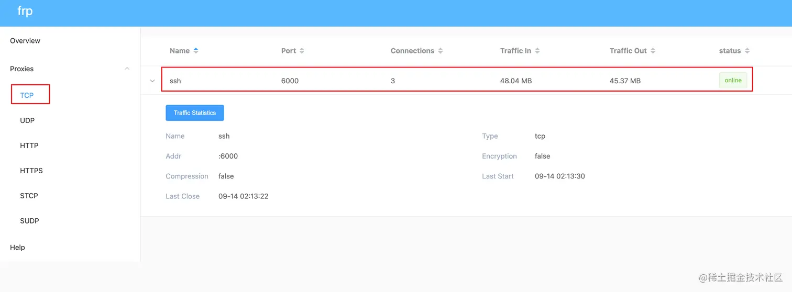Click the Compression value false
Image resolution: width=792 pixels, height=292 pixels.
tap(226, 176)
